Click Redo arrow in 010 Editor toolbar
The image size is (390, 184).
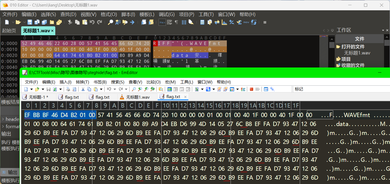click(100, 22)
